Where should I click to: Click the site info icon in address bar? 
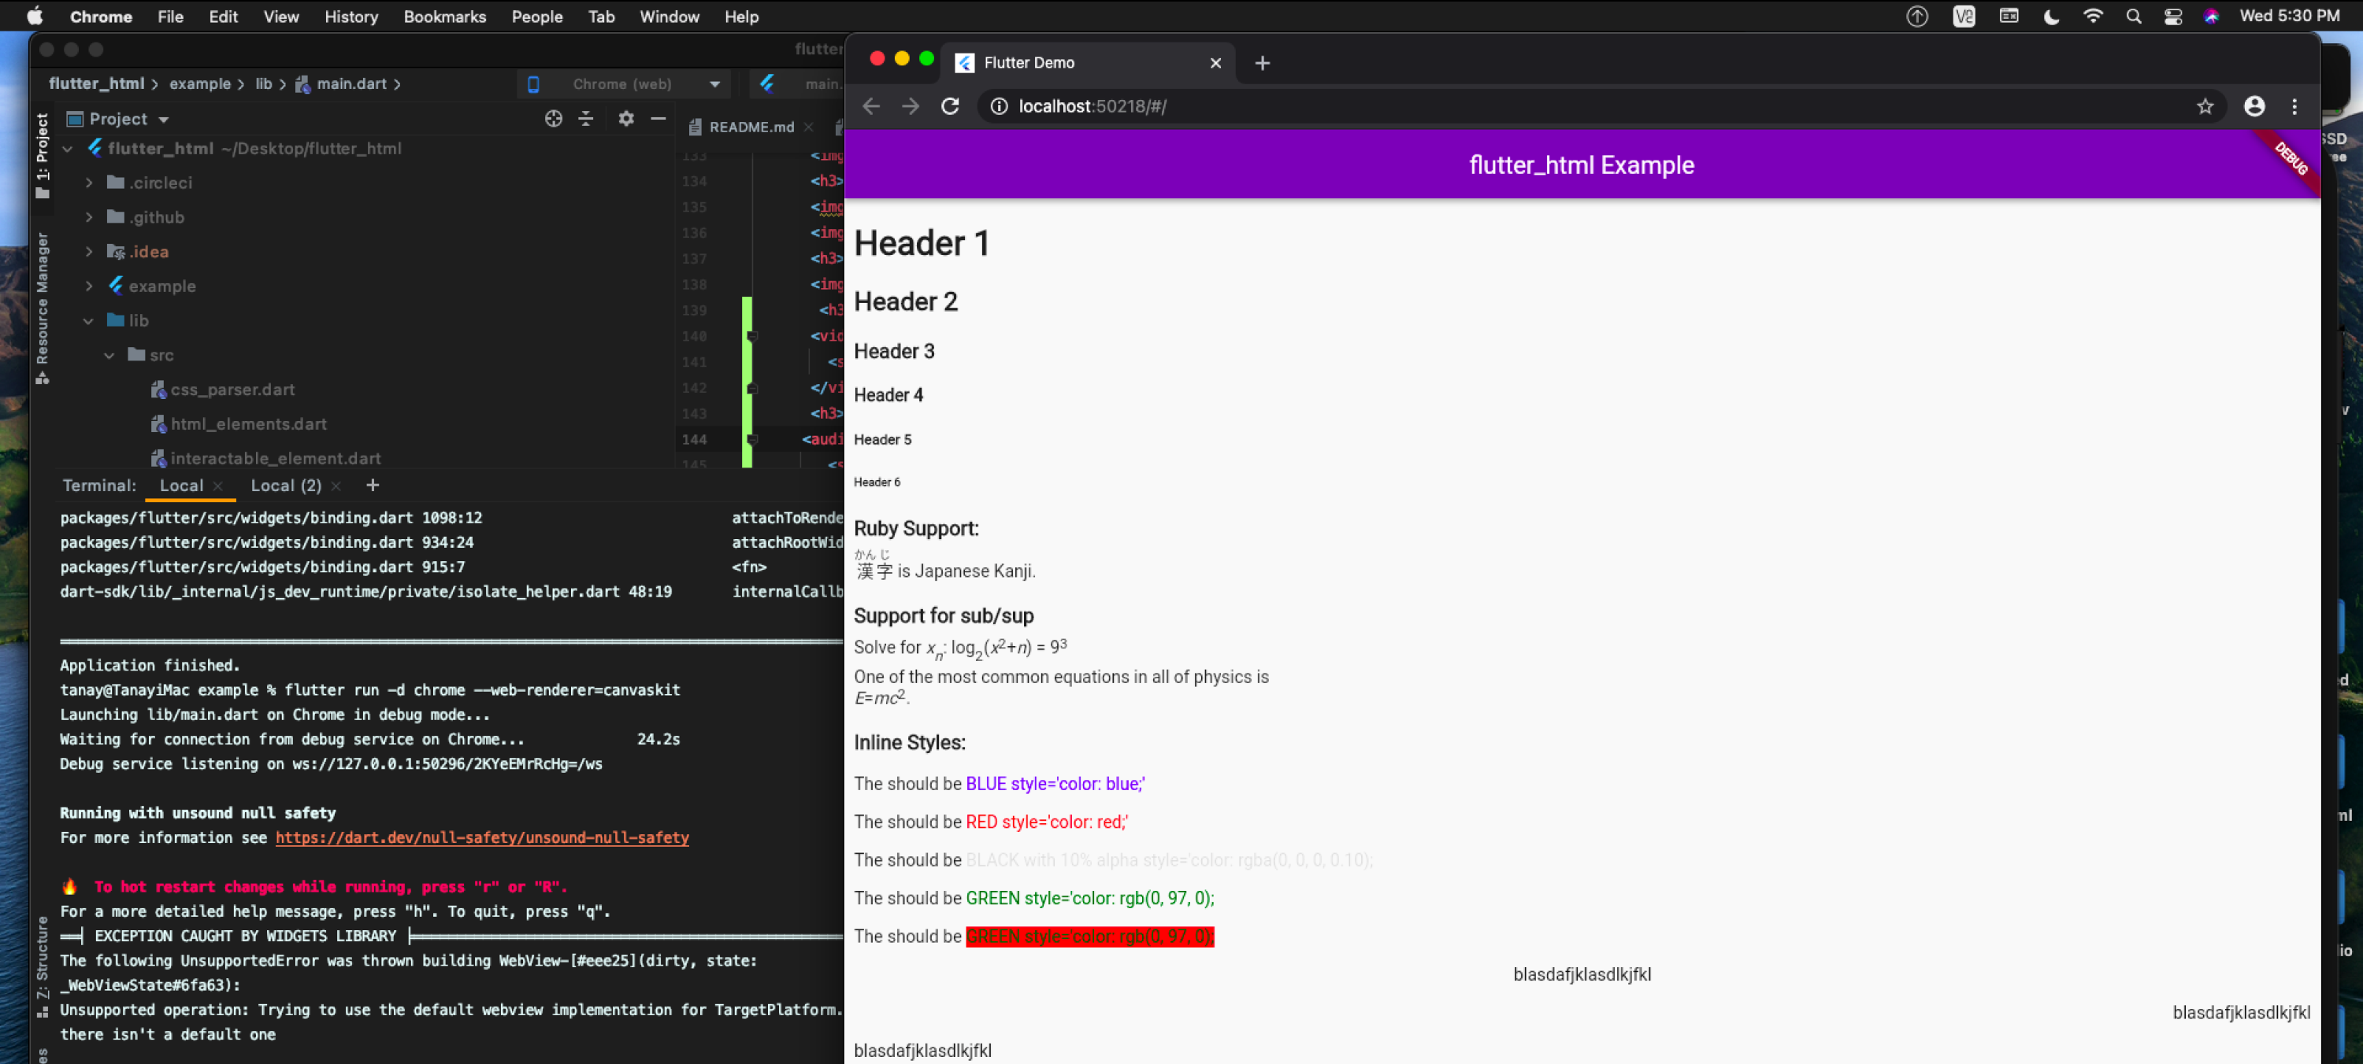click(998, 105)
